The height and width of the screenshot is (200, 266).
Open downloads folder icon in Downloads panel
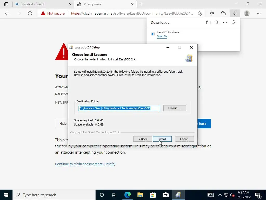208,22
